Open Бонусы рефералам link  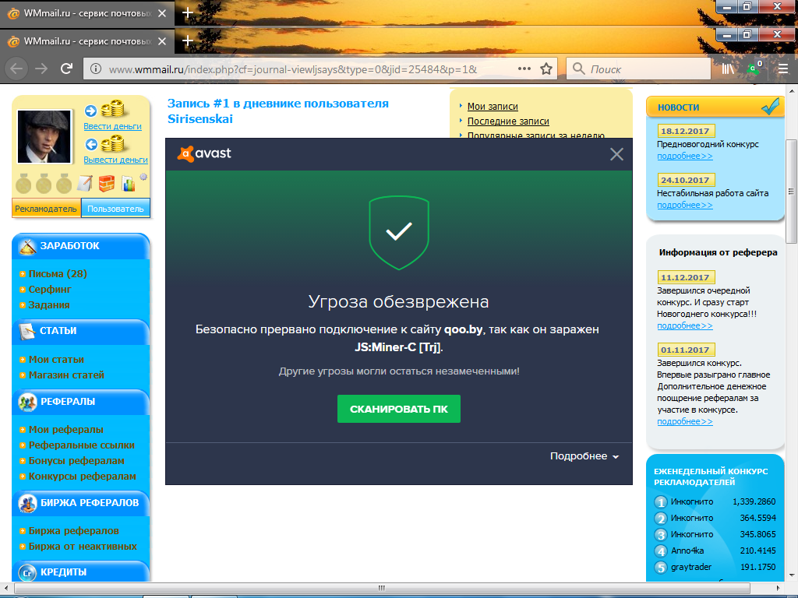tap(76, 461)
